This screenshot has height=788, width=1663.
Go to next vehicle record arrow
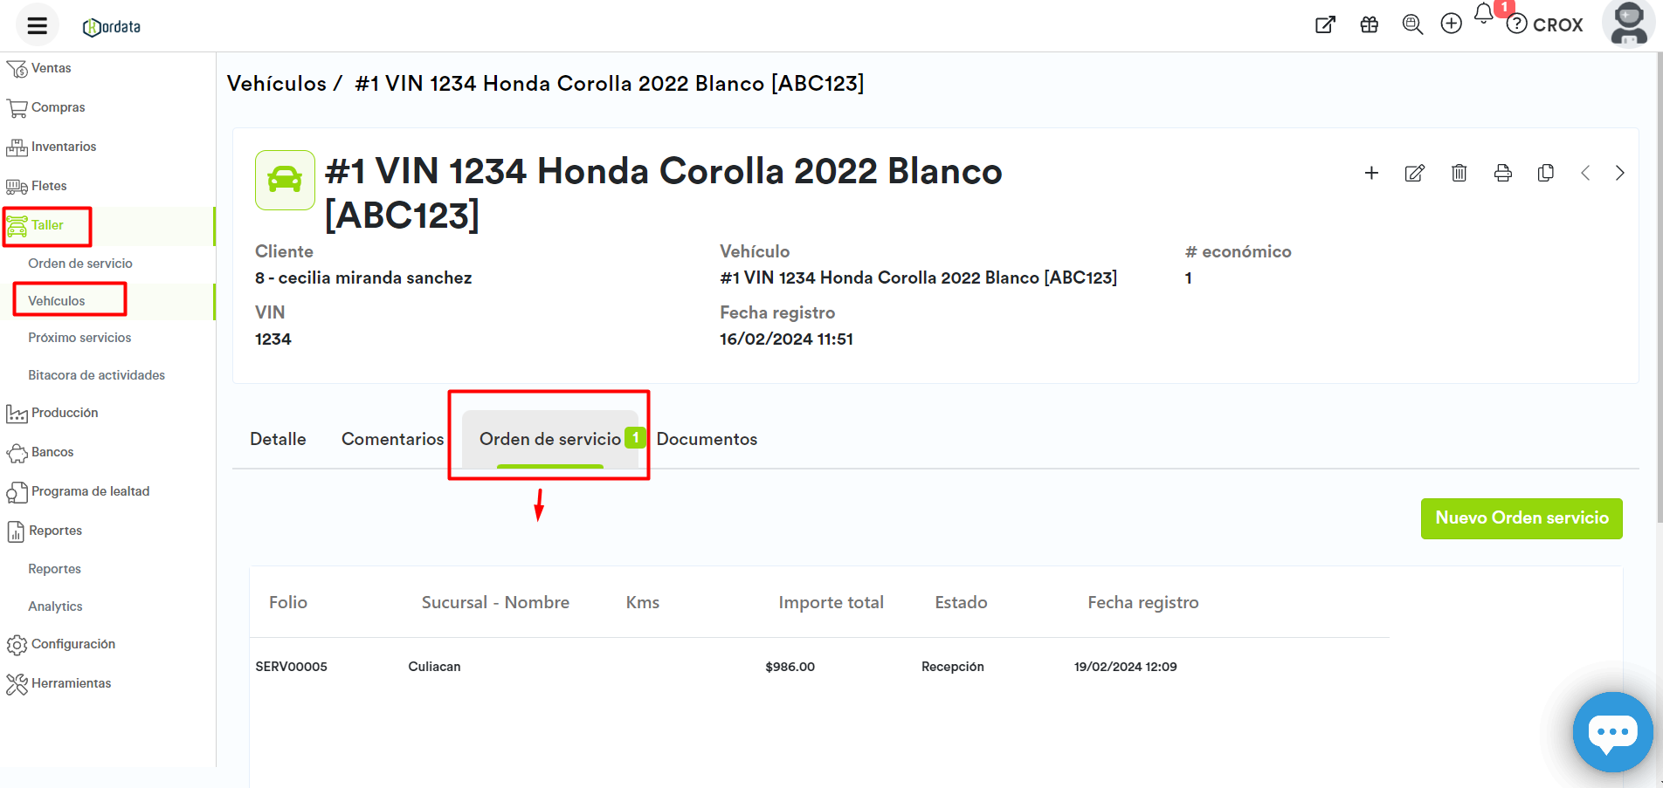(1619, 173)
